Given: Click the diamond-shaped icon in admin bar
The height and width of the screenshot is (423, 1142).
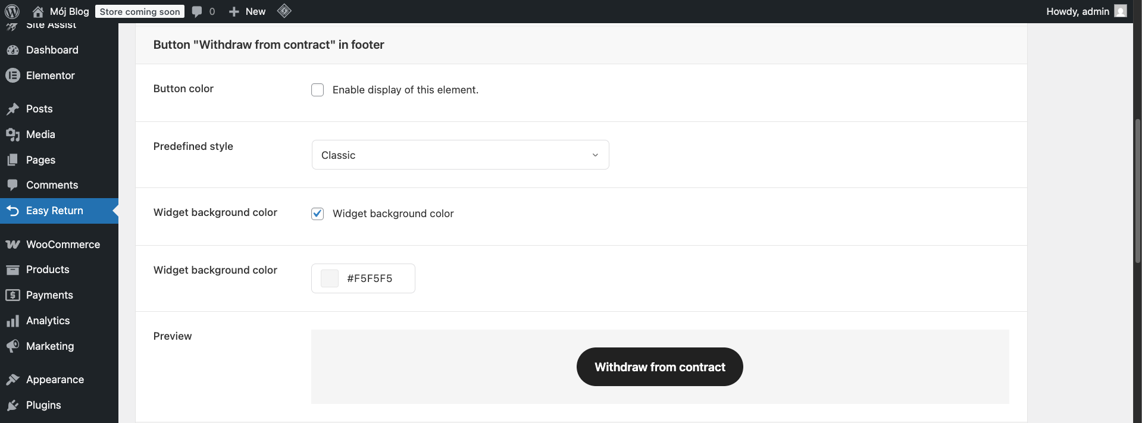Looking at the screenshot, I should [x=284, y=11].
